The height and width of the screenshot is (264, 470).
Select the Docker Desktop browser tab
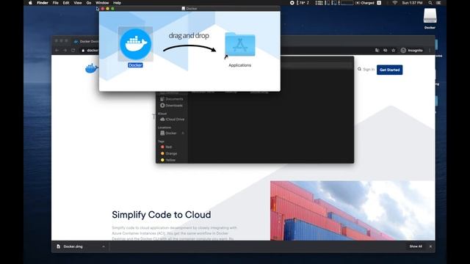tap(87, 41)
